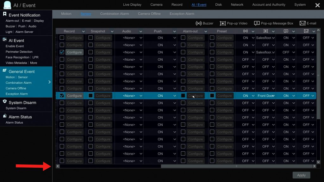324x182 pixels.
Task: Click the Apply button
Action: tap(301, 175)
